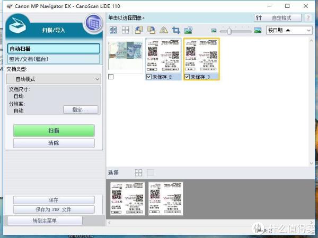The height and width of the screenshot is (238, 318).
Task: Click the deselect all images toolbar icon
Action: 125,30
